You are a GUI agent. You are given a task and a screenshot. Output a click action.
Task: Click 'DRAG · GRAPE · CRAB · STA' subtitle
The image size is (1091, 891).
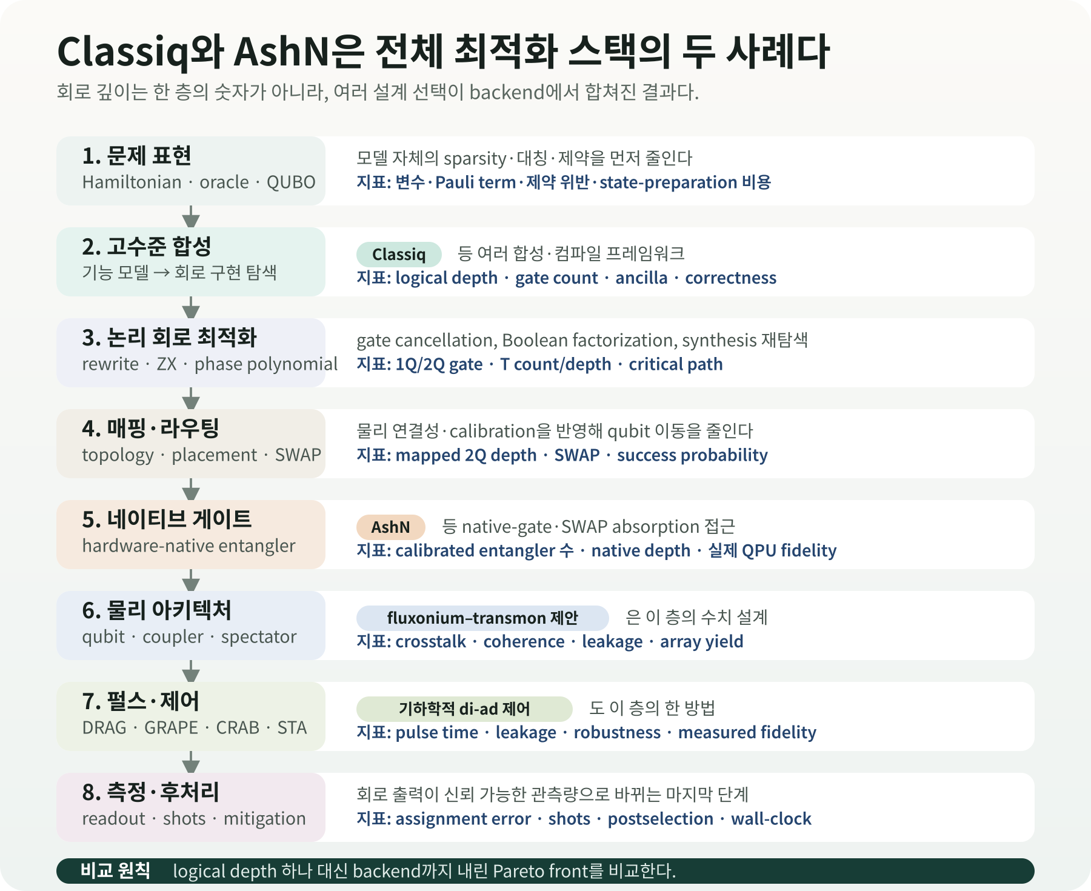coord(195,728)
